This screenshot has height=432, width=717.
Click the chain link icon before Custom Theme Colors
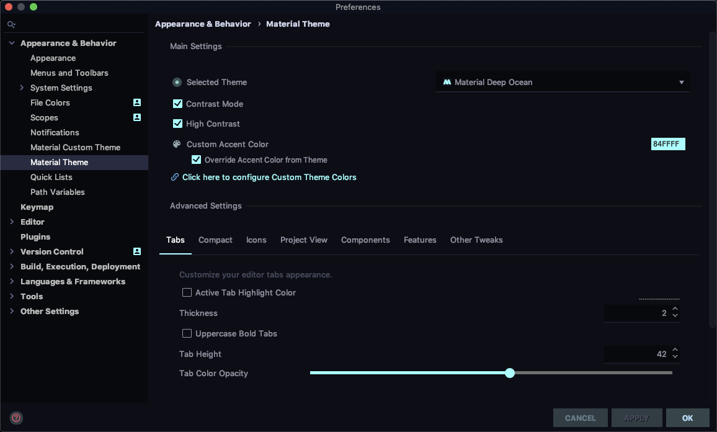pyautogui.click(x=175, y=177)
